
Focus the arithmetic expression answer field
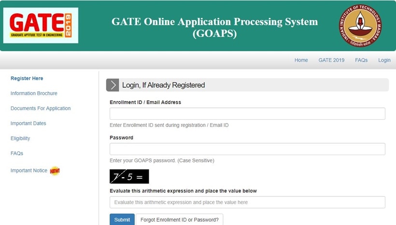(x=247, y=202)
